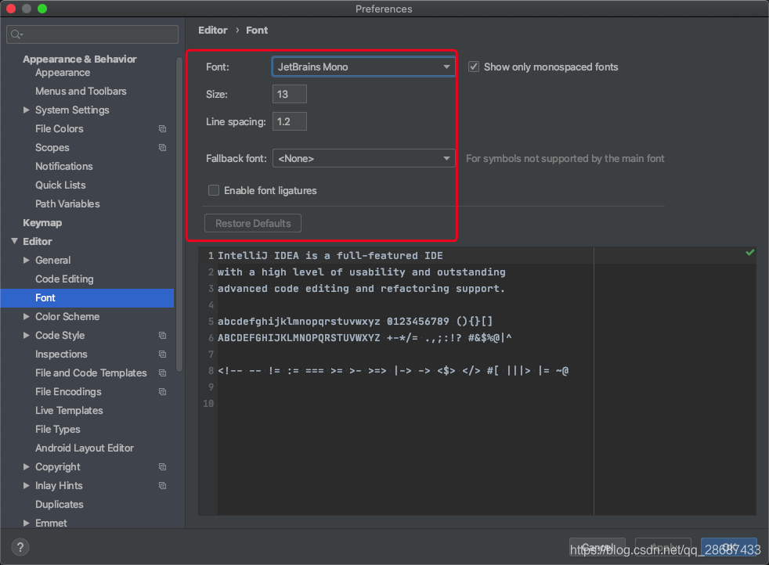769x565 pixels.
Task: Click the help question mark icon
Action: (21, 547)
